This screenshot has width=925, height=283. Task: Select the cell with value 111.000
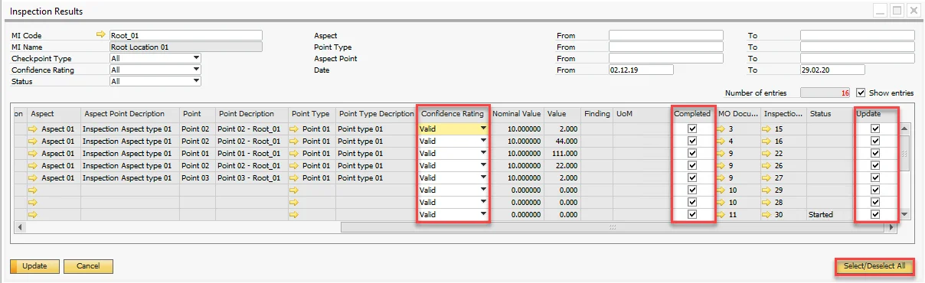563,154
